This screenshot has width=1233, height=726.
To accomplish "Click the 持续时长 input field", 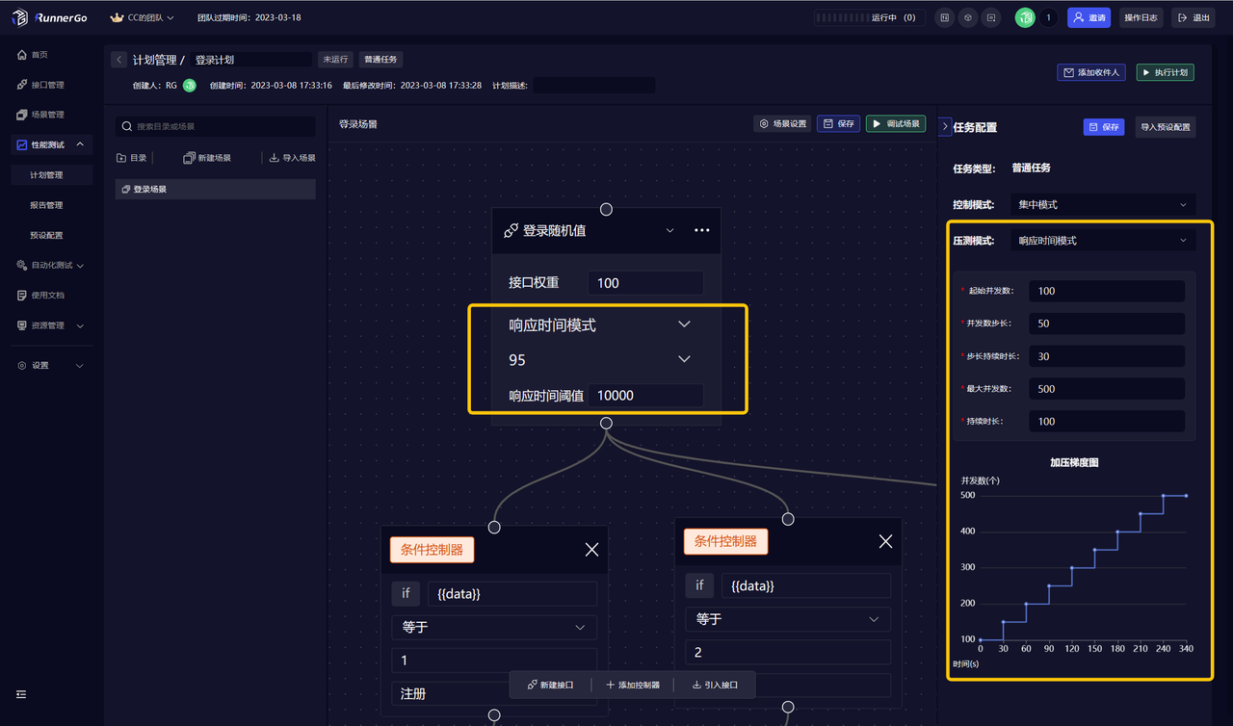I will click(x=1106, y=422).
